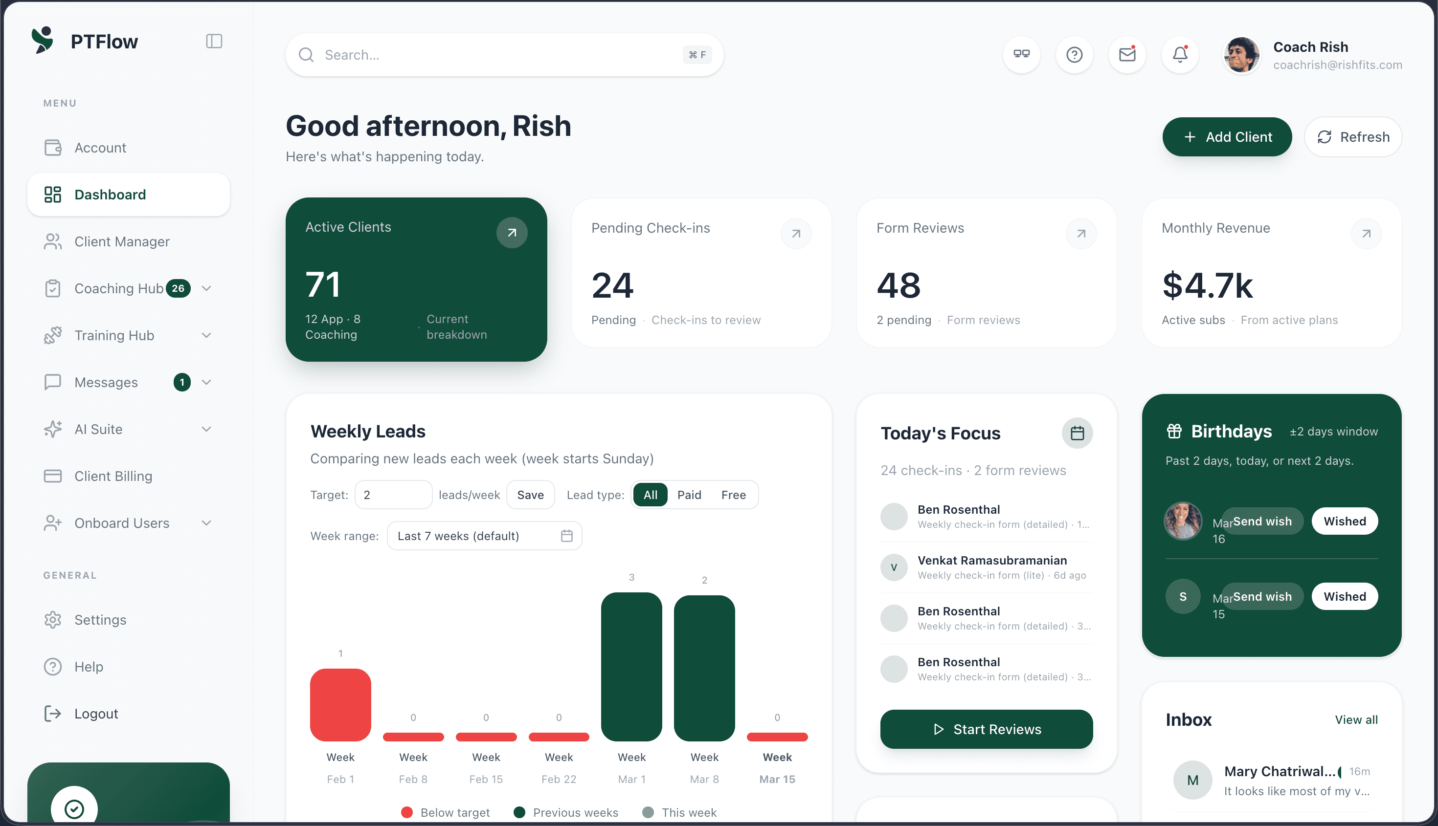Click the S avatar in Birthdays

[x=1183, y=596]
